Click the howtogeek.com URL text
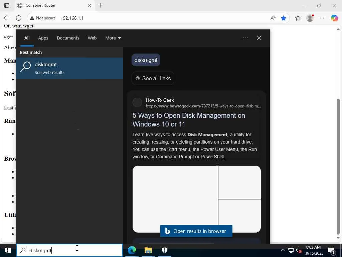This screenshot has width=342, height=257. pyautogui.click(x=203, y=106)
